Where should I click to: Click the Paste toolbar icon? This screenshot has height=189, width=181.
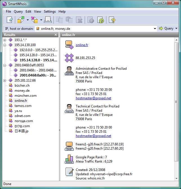click(x=69, y=20)
